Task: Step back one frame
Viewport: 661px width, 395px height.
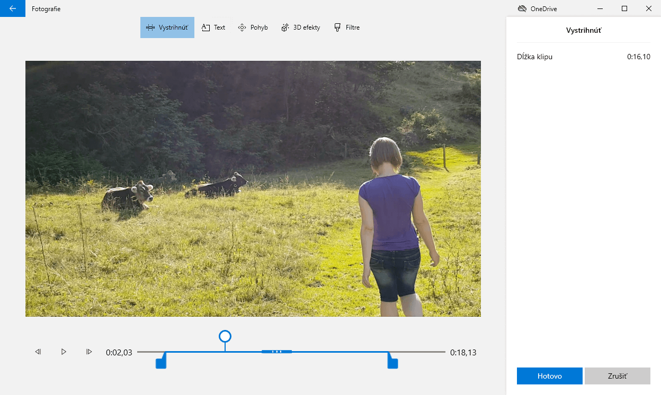Action: (38, 352)
